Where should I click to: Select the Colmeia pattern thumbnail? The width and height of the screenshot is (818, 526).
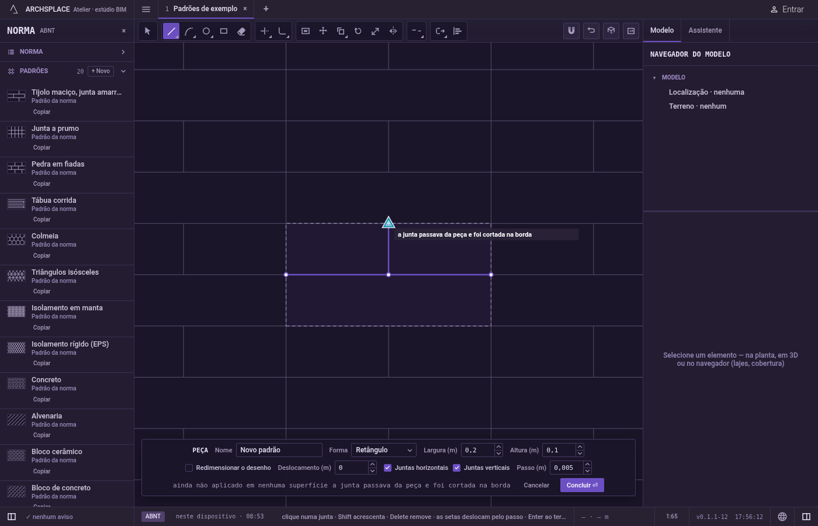[x=16, y=240]
